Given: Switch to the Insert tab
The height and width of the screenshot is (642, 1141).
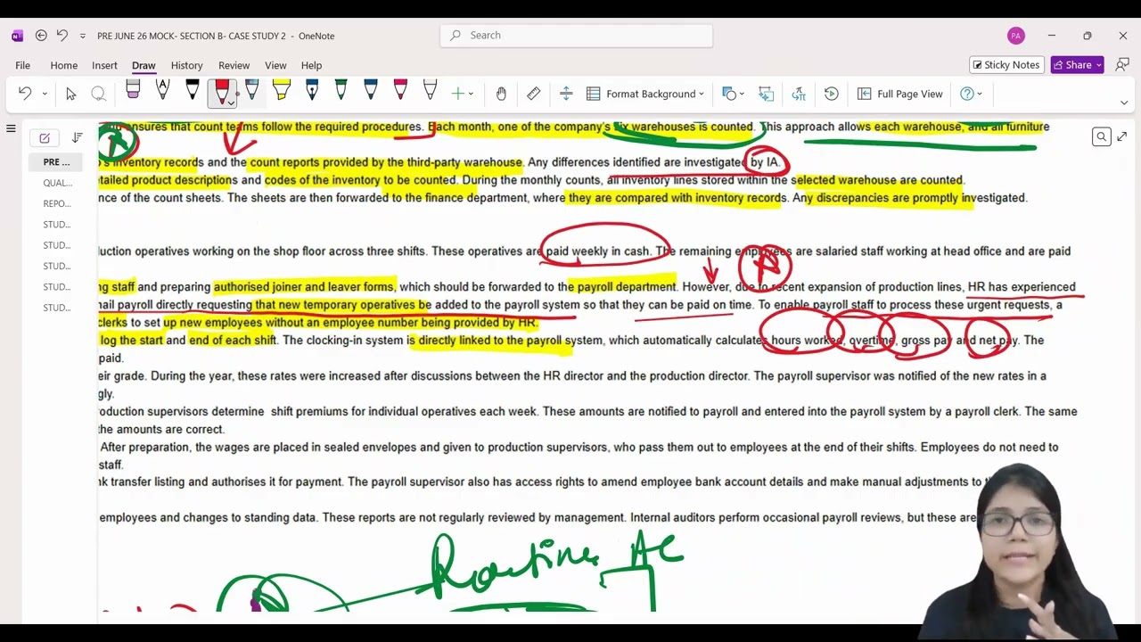Looking at the screenshot, I should click(104, 65).
